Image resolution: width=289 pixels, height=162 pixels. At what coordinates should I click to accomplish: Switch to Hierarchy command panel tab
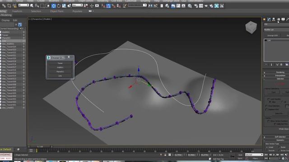(x=274, y=19)
